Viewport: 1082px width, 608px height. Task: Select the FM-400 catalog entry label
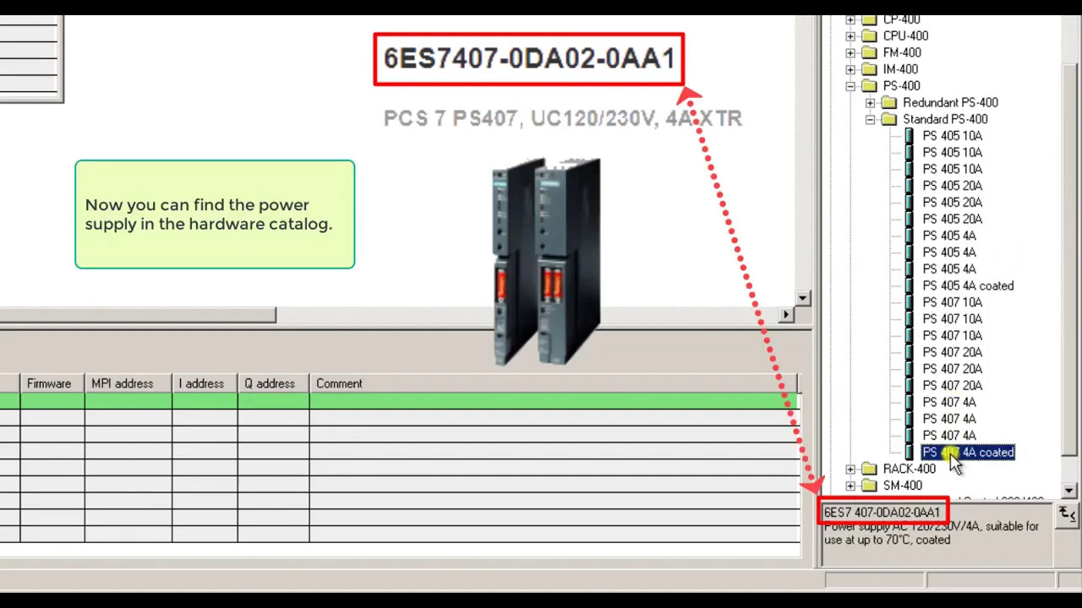pos(902,52)
